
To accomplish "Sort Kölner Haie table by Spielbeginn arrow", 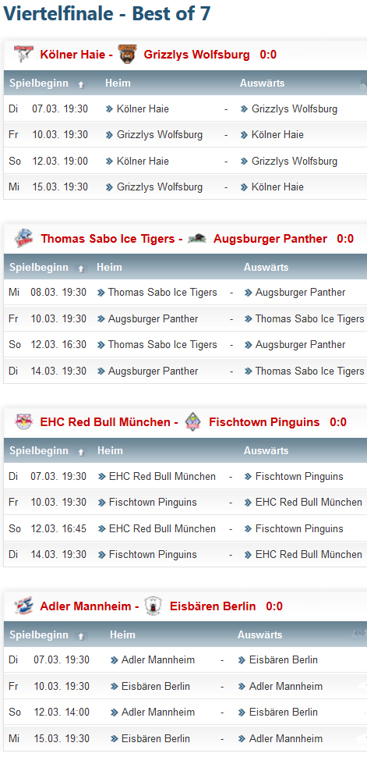I will [81, 84].
